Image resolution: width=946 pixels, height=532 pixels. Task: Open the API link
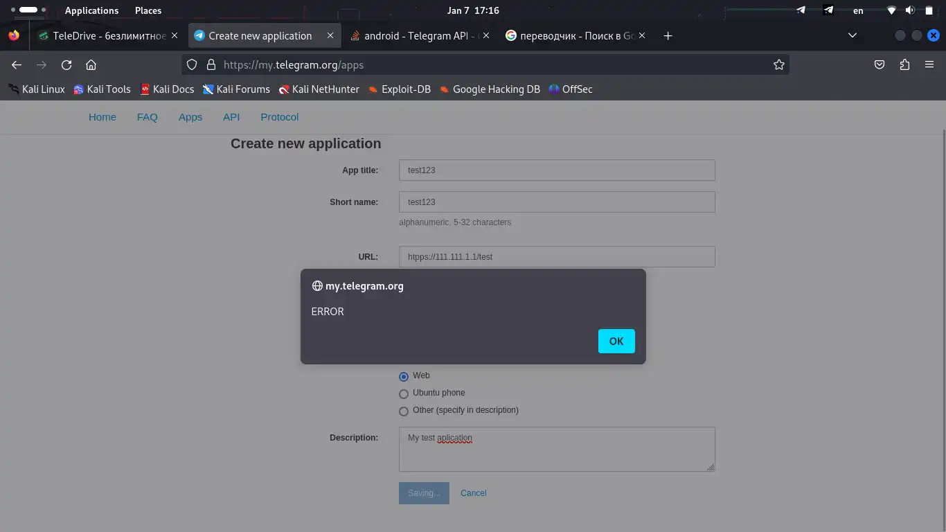coord(231,117)
